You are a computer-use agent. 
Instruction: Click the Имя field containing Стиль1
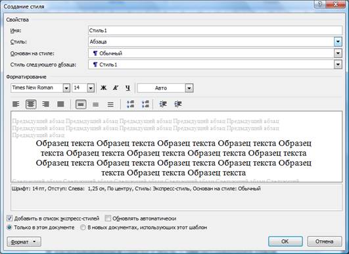point(215,30)
